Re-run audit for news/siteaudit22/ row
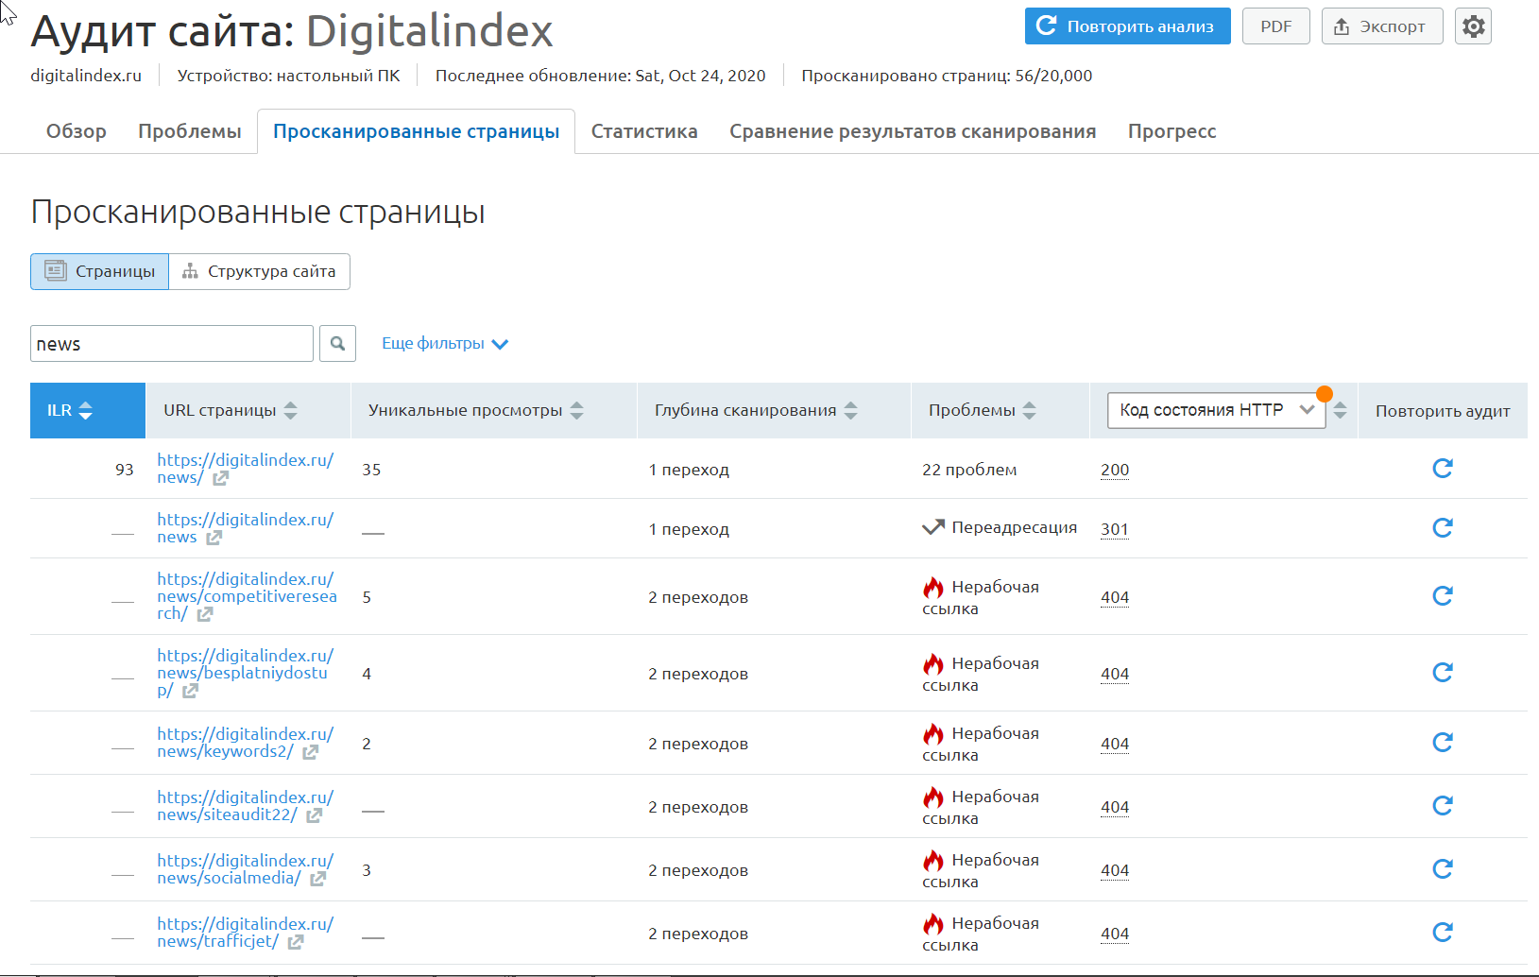Image resolution: width=1539 pixels, height=977 pixels. (x=1442, y=806)
